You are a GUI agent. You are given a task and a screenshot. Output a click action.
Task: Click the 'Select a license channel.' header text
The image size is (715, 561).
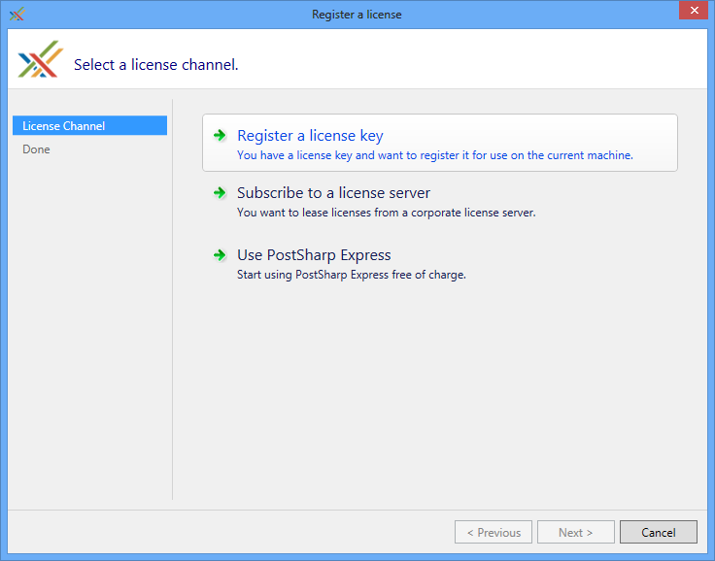[x=155, y=65]
